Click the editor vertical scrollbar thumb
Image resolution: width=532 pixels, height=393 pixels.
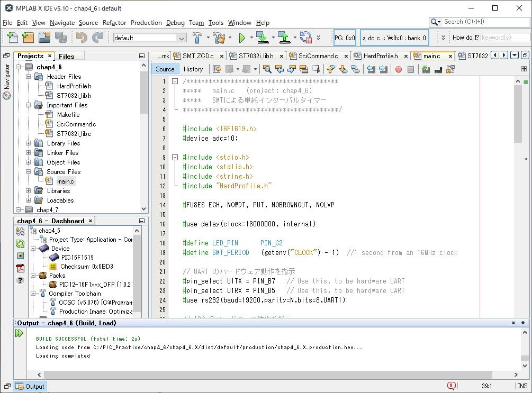pyautogui.click(x=518, y=114)
